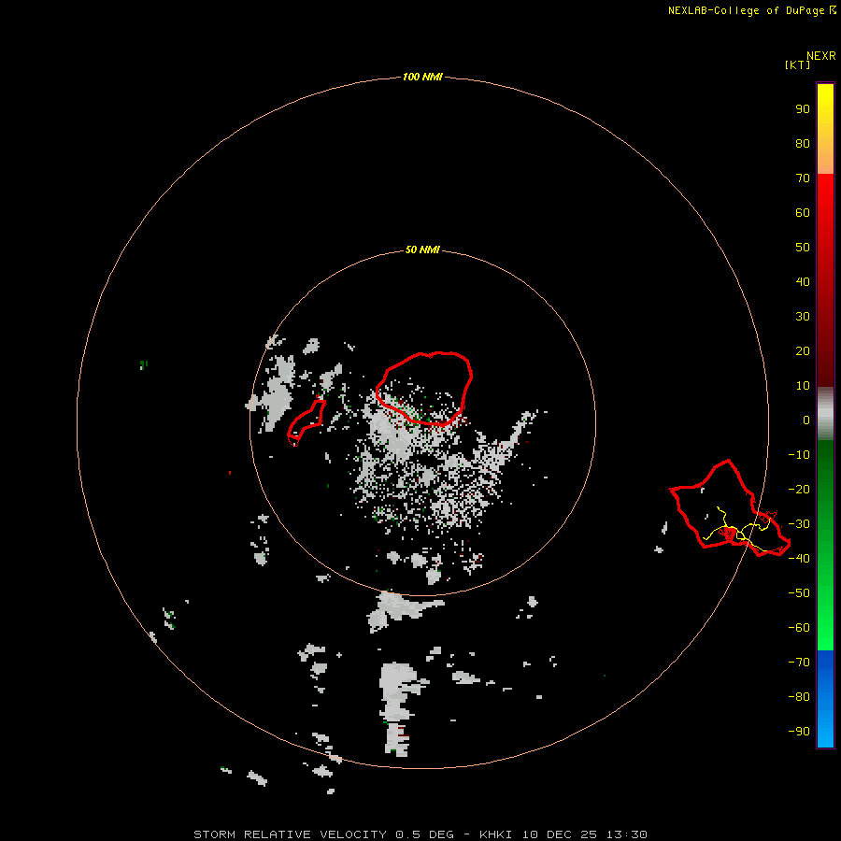Click the "-60" scale value
The image size is (841, 841).
(799, 628)
